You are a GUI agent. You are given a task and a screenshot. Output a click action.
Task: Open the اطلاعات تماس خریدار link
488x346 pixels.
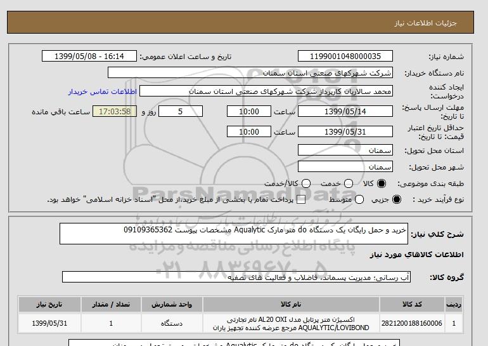(x=103, y=91)
